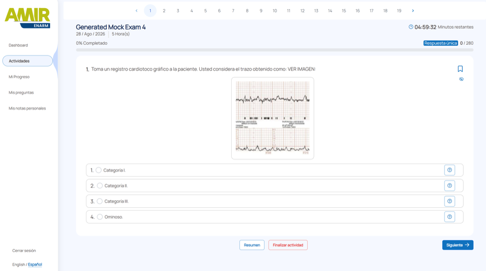This screenshot has height=271, width=486.
Task: Switch language to English
Action: pyautogui.click(x=18, y=265)
